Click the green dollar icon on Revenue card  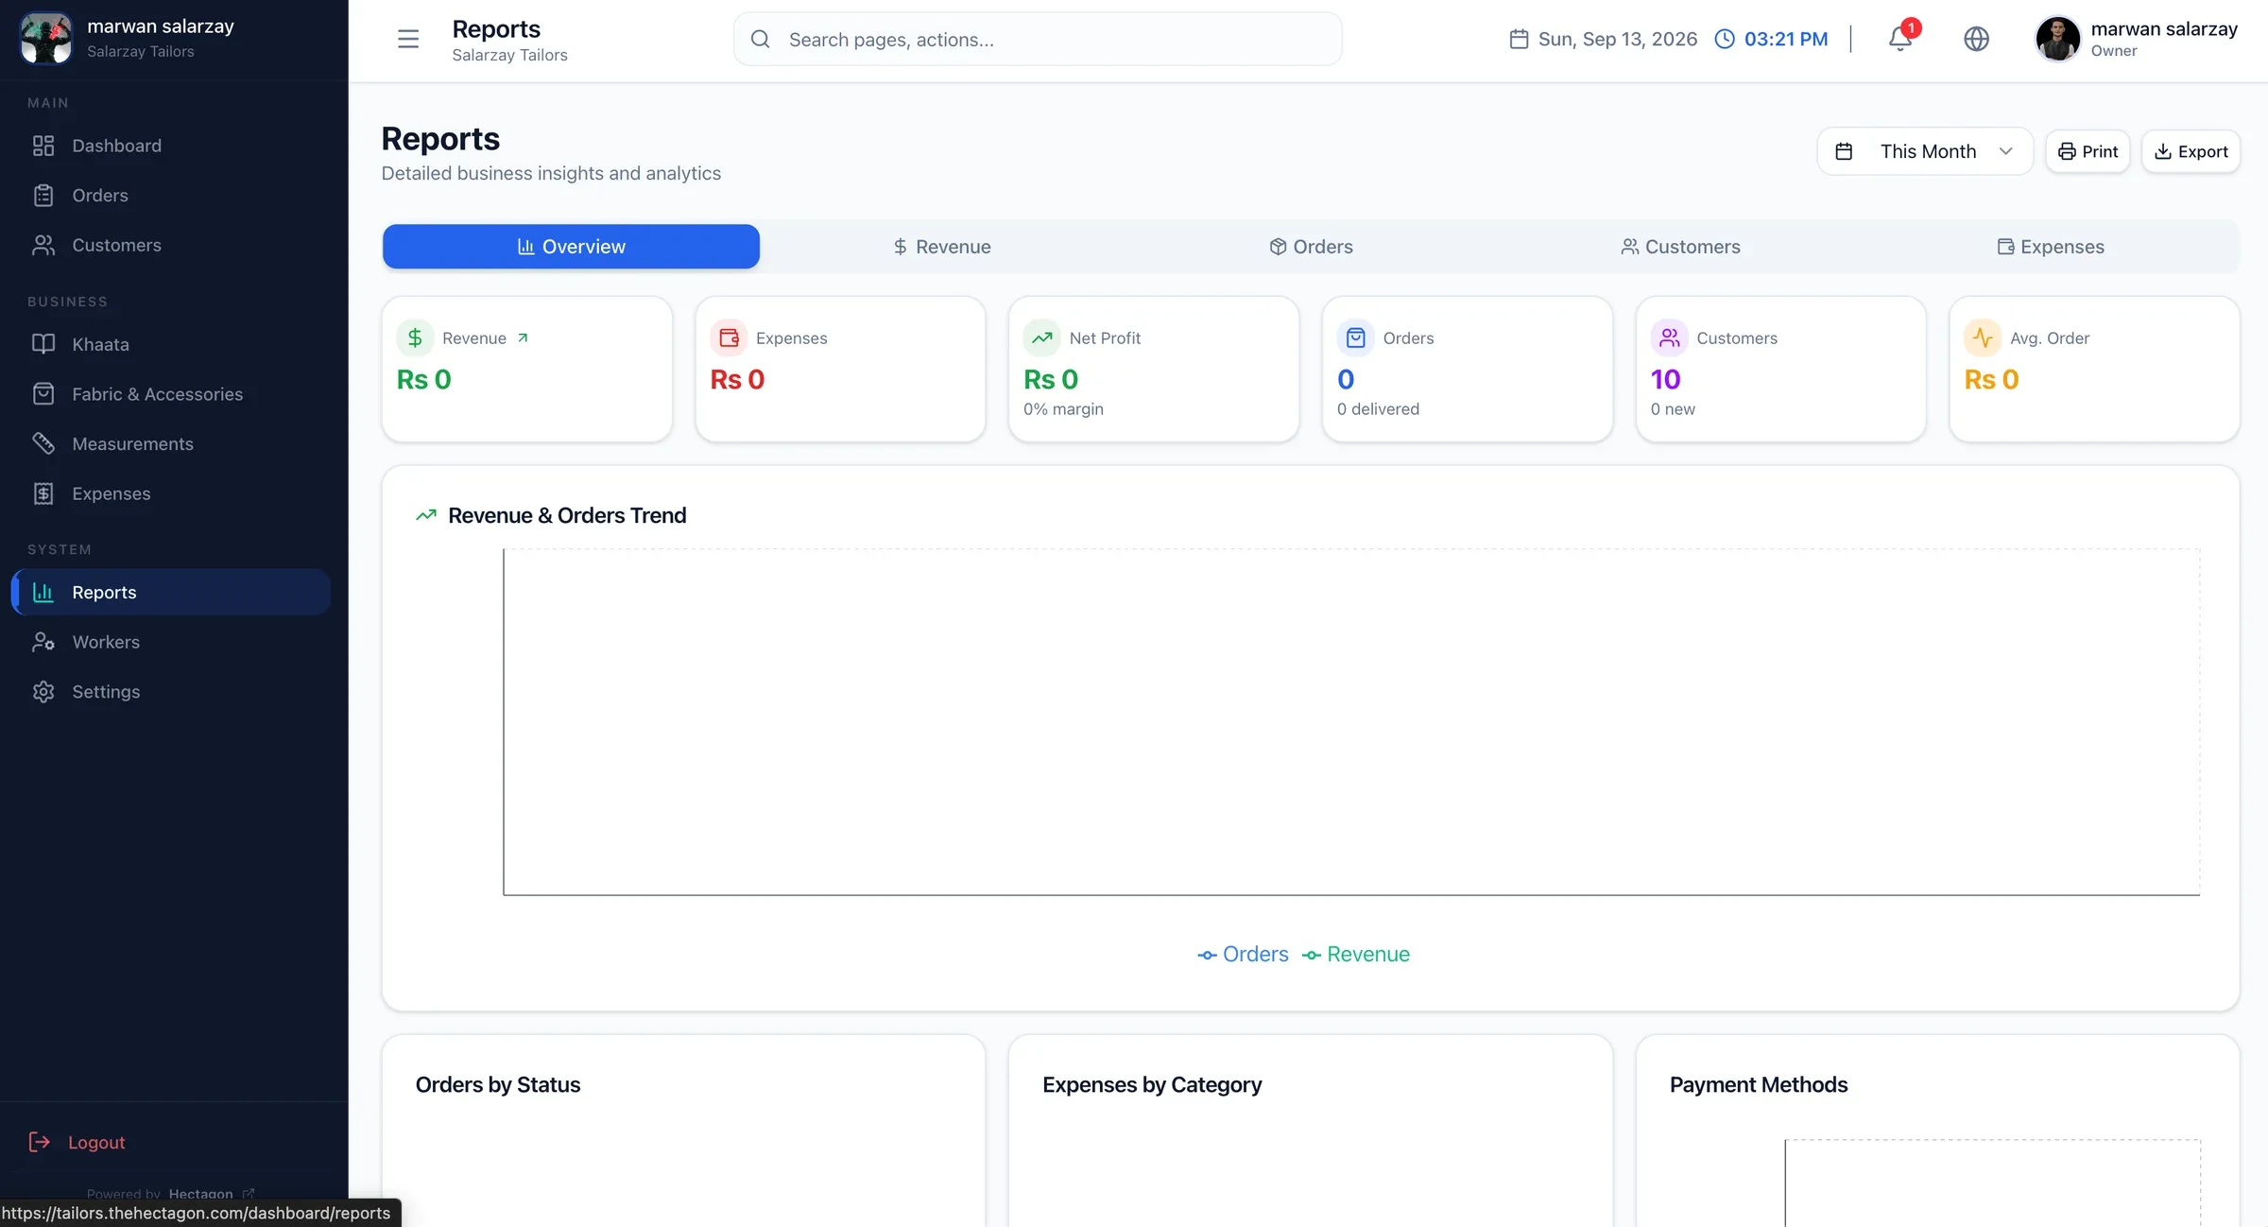[x=415, y=338]
